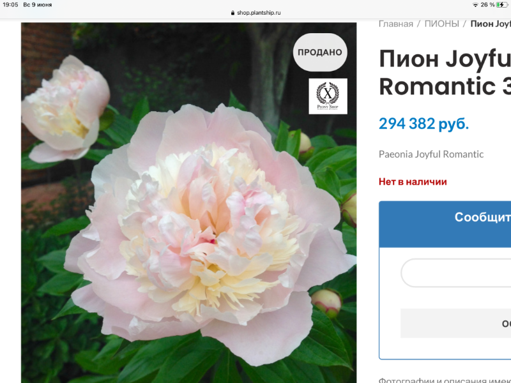Click the grey submit button below input
This screenshot has height=383, width=511.
[455, 324]
